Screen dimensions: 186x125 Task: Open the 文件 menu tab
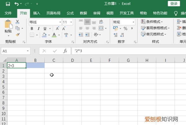coord(8,13)
